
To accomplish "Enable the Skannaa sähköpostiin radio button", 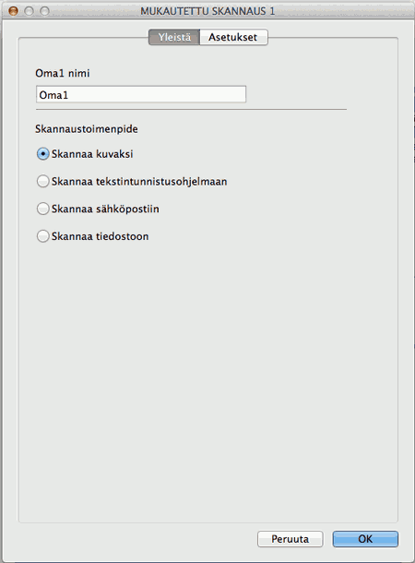I will click(x=43, y=209).
